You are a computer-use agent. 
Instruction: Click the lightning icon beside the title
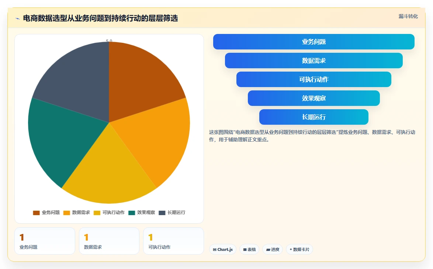(x=18, y=18)
